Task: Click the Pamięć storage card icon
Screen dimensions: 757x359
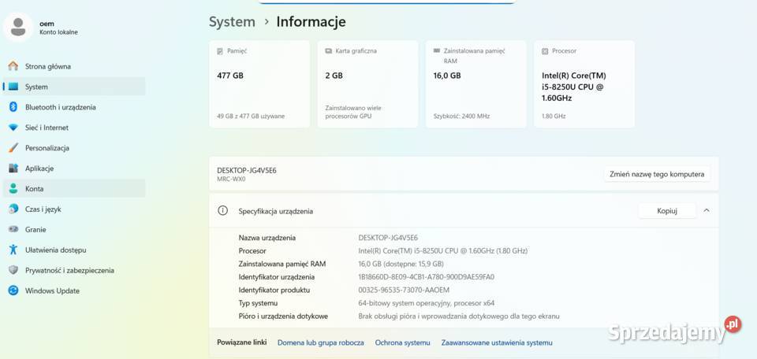Action: click(220, 50)
